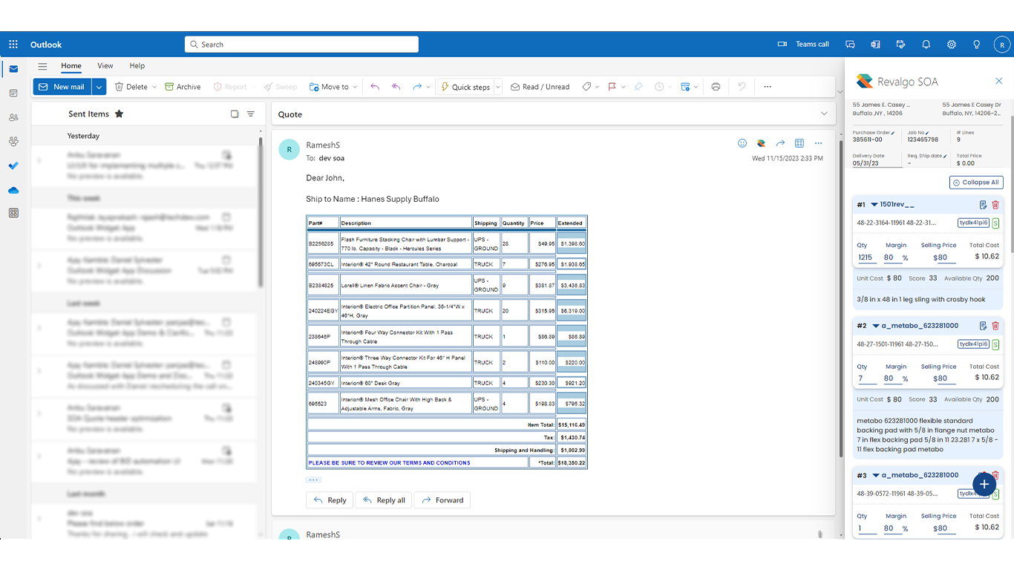Show trimmed content ellipsis below table
Screen dimensions: 1014x570
click(x=313, y=479)
